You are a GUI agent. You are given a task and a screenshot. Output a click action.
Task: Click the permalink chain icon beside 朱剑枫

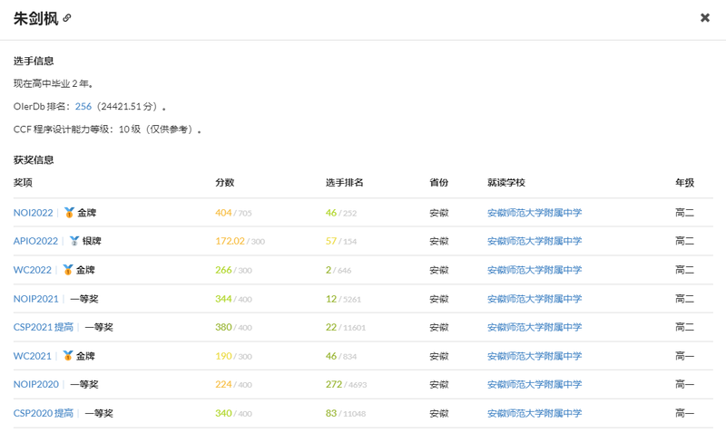[67, 18]
